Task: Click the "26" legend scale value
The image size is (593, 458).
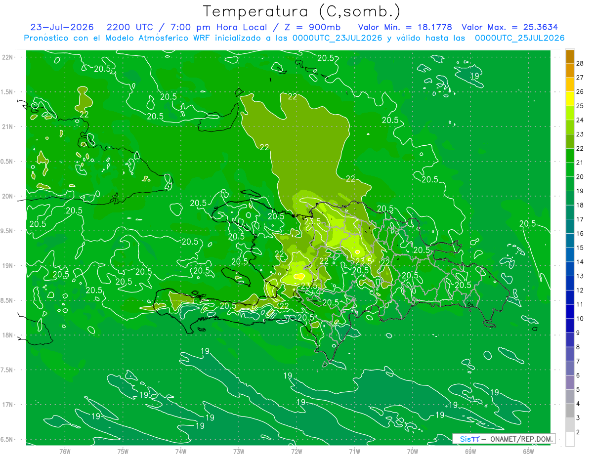Action: 580,92
